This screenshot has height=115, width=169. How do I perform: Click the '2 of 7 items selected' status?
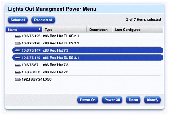click(143, 19)
